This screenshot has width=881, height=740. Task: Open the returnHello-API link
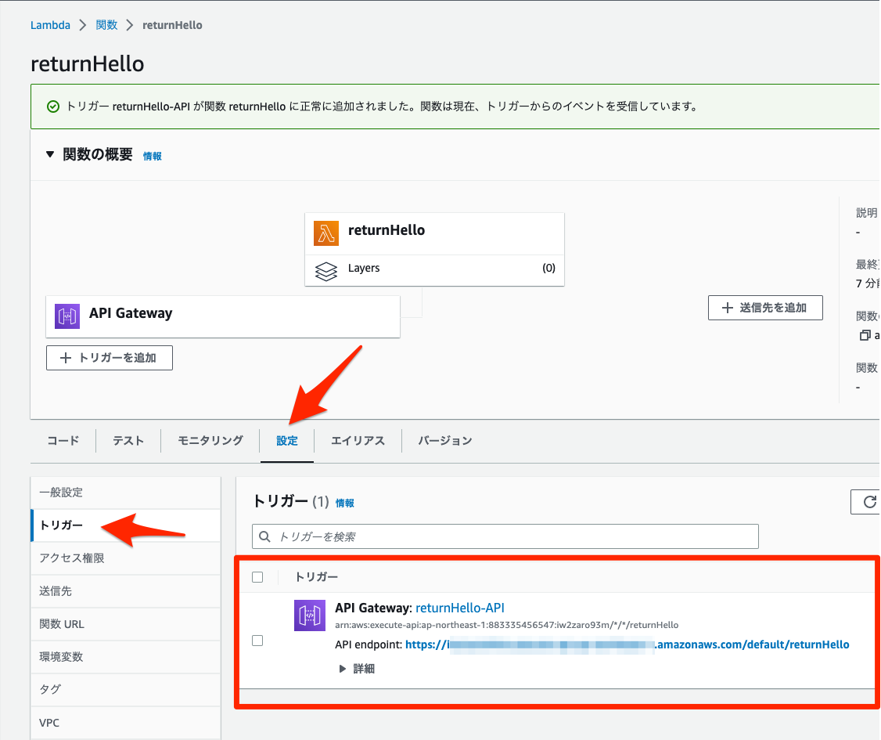[x=460, y=608]
